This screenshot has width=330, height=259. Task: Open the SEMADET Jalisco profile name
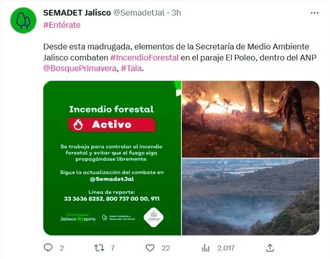click(77, 13)
